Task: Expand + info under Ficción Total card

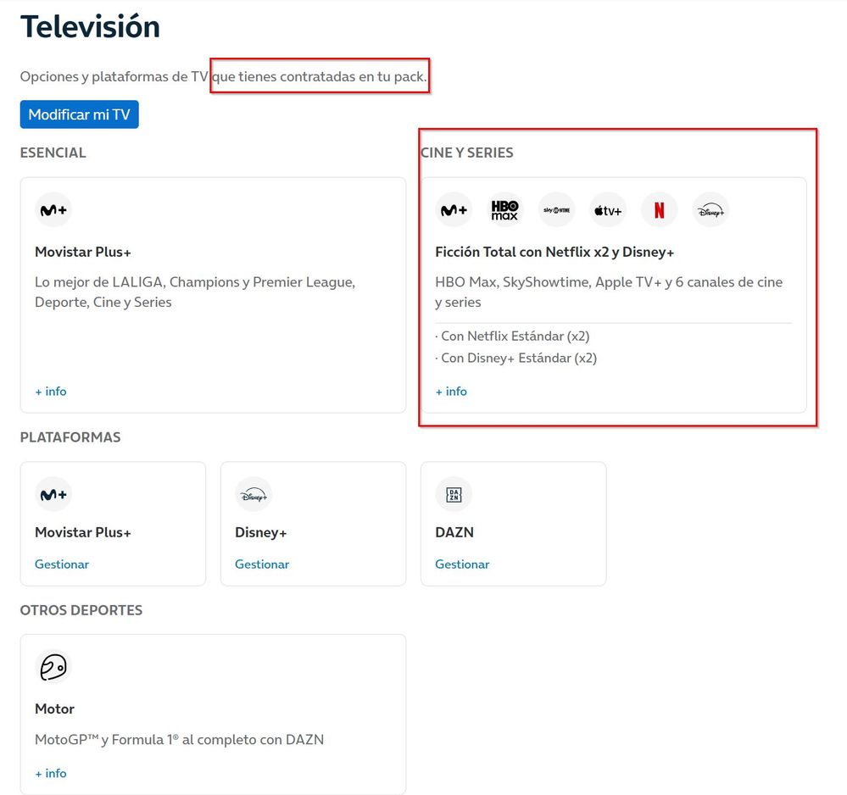Action: pyautogui.click(x=451, y=392)
